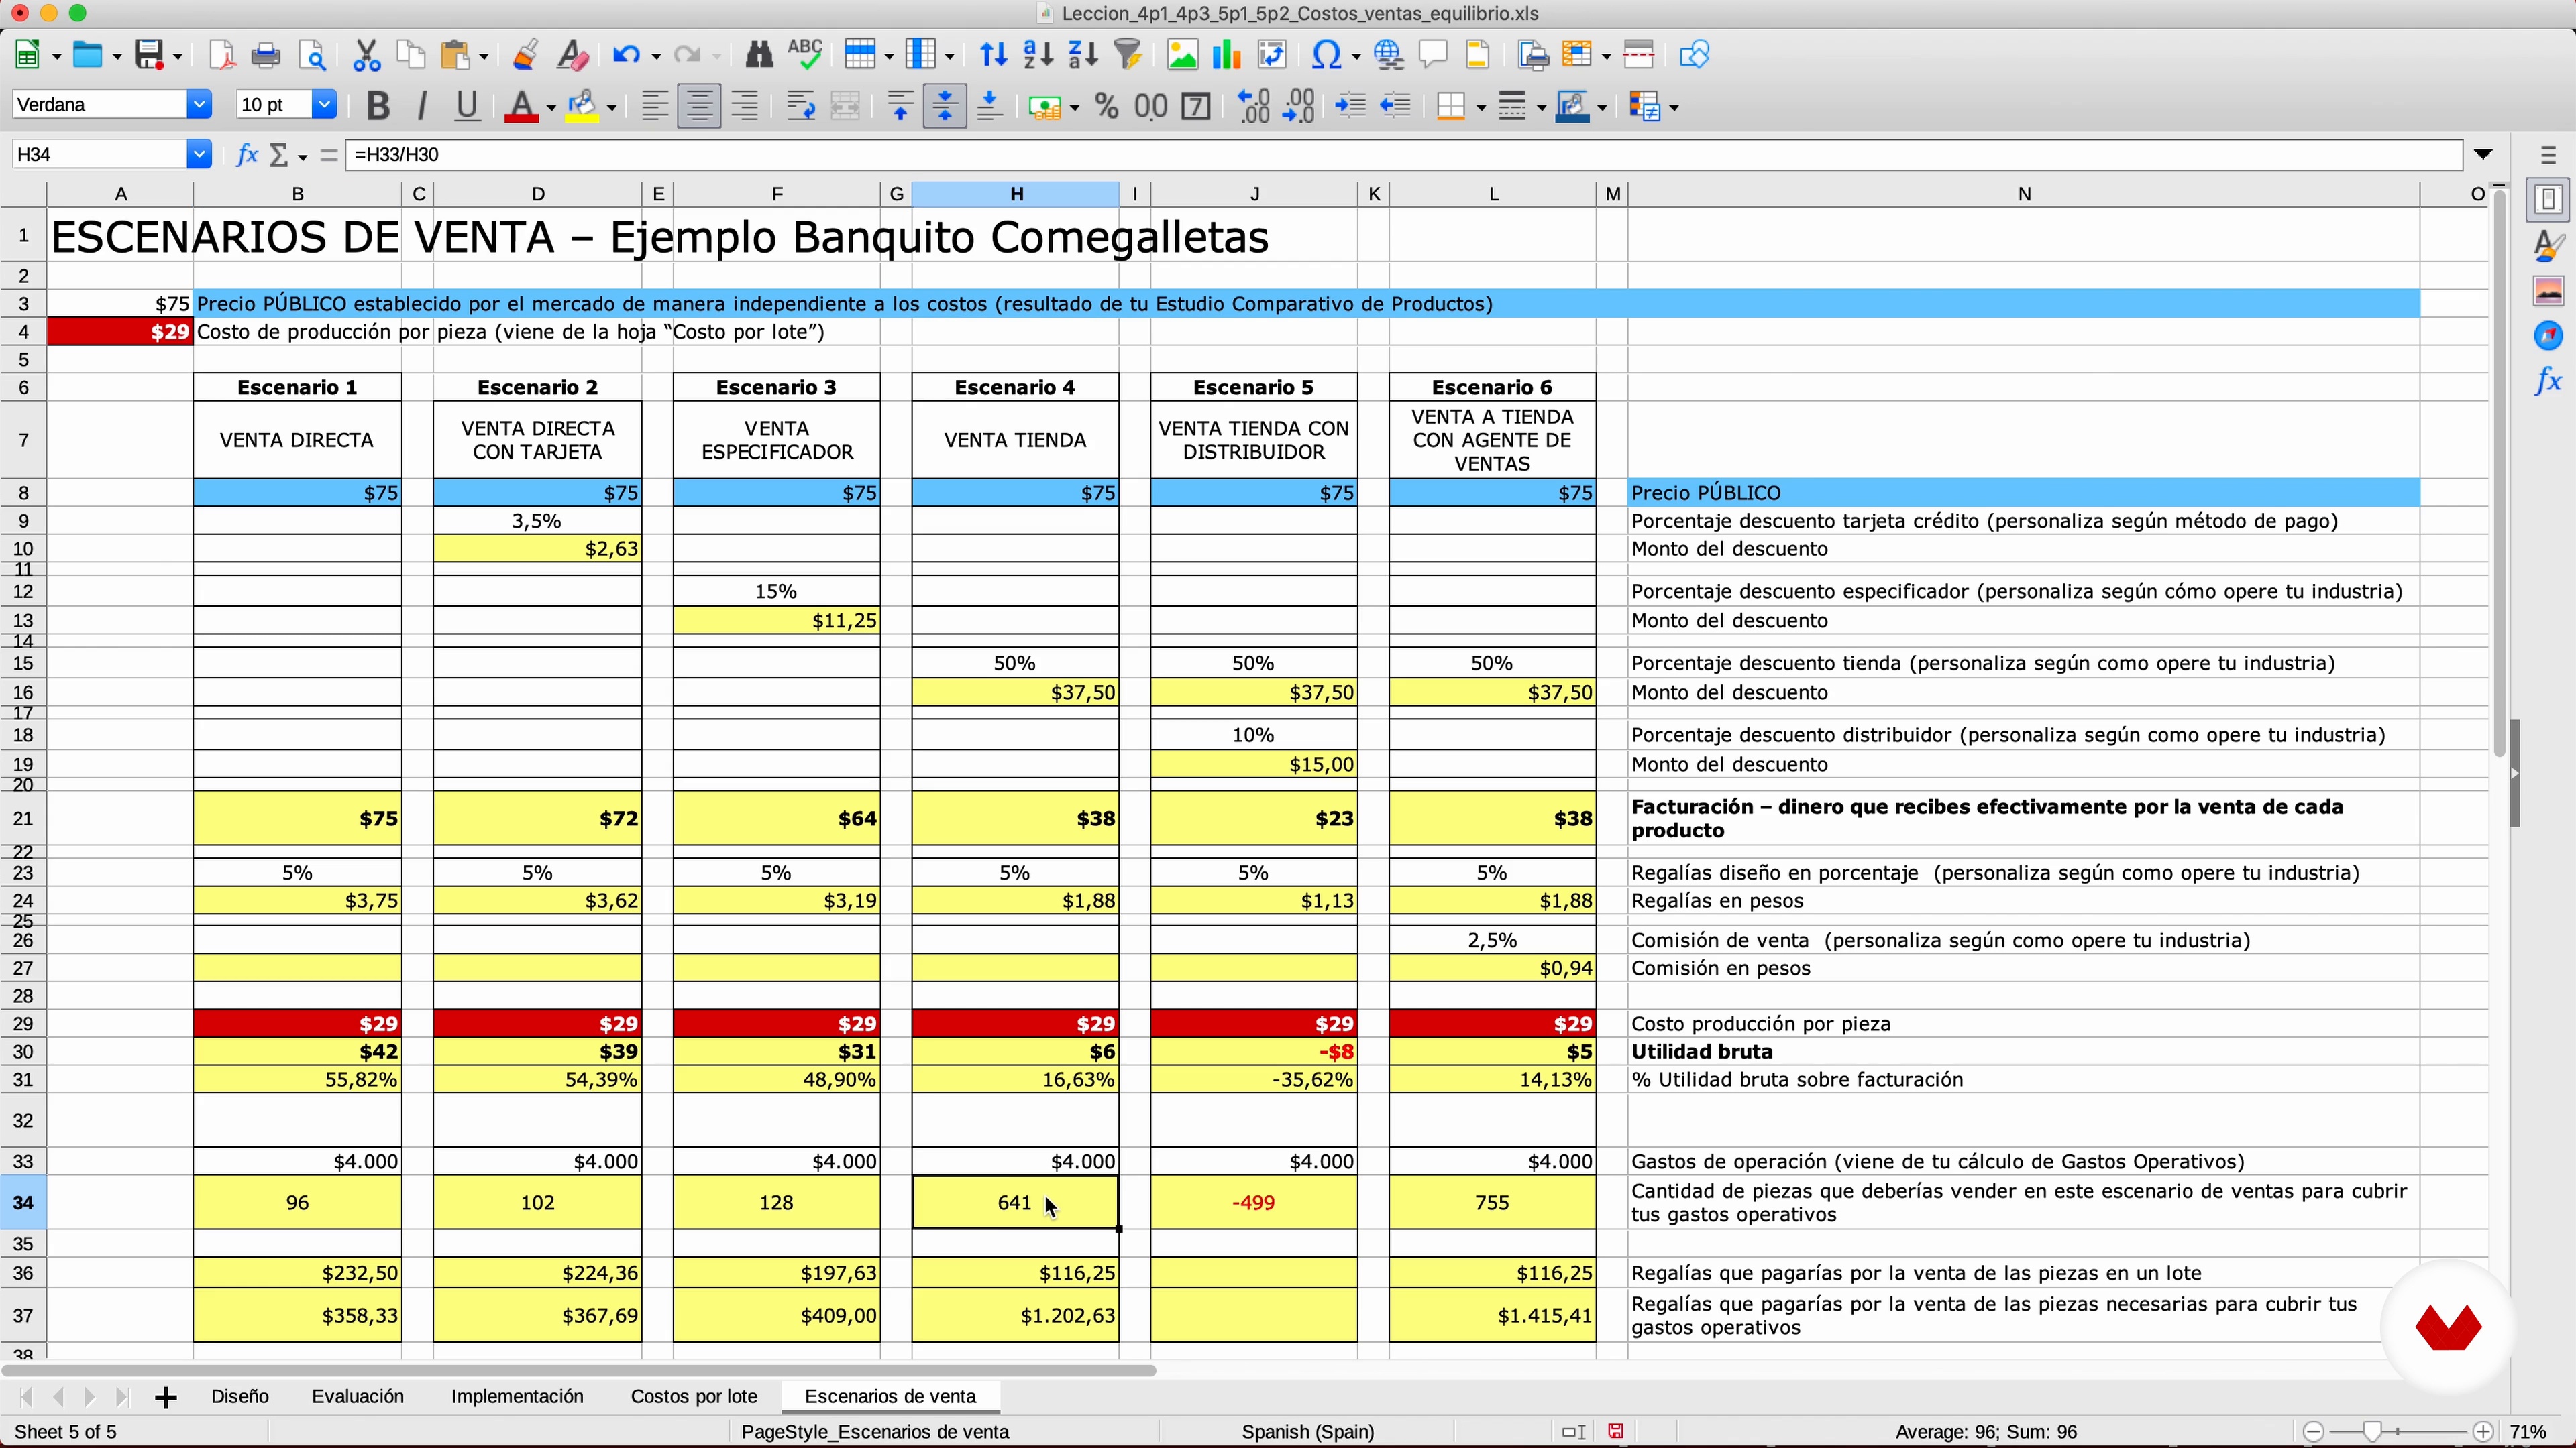Add a decimal place
This screenshot has height=1448, width=2576.
[x=1254, y=106]
